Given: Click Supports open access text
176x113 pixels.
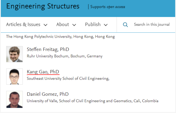Looking at the screenshot, I should click(x=108, y=7).
